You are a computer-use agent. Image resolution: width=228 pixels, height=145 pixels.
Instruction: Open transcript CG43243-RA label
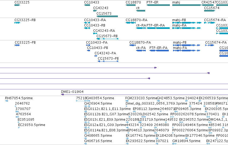(104, 30)
